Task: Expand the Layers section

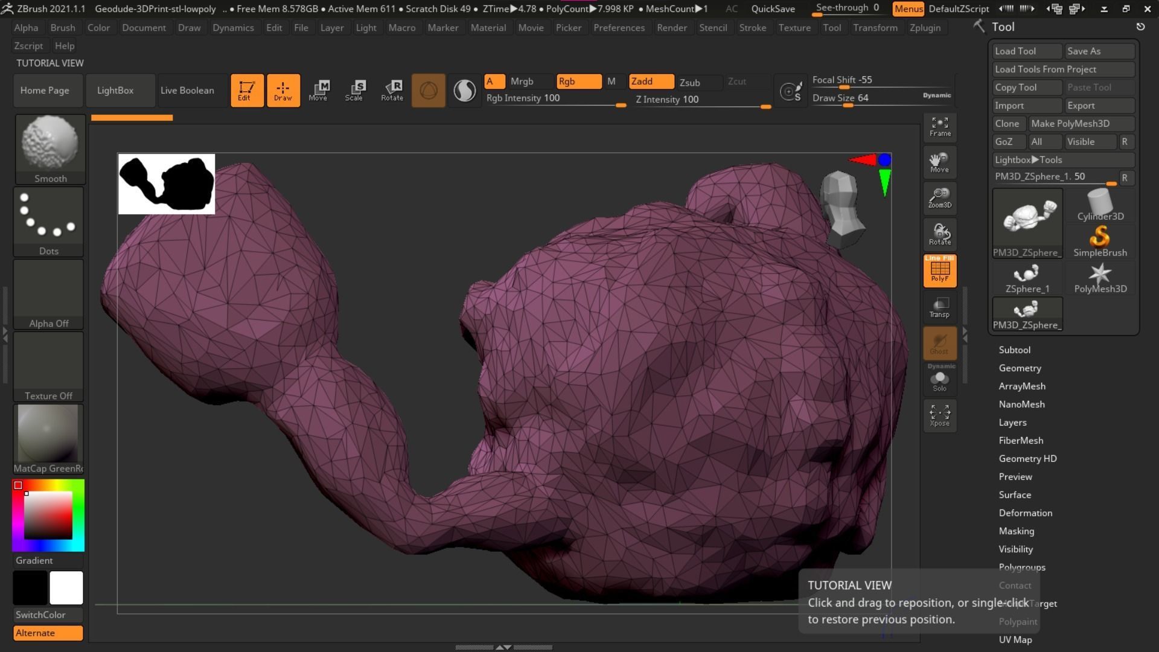Action: click(1012, 422)
